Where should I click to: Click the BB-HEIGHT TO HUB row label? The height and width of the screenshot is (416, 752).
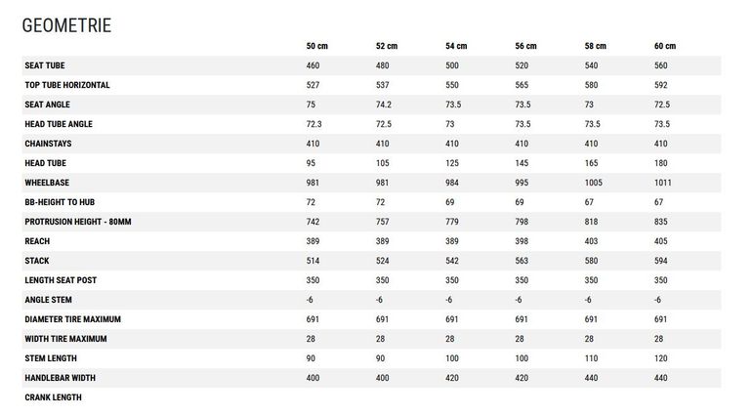click(60, 202)
